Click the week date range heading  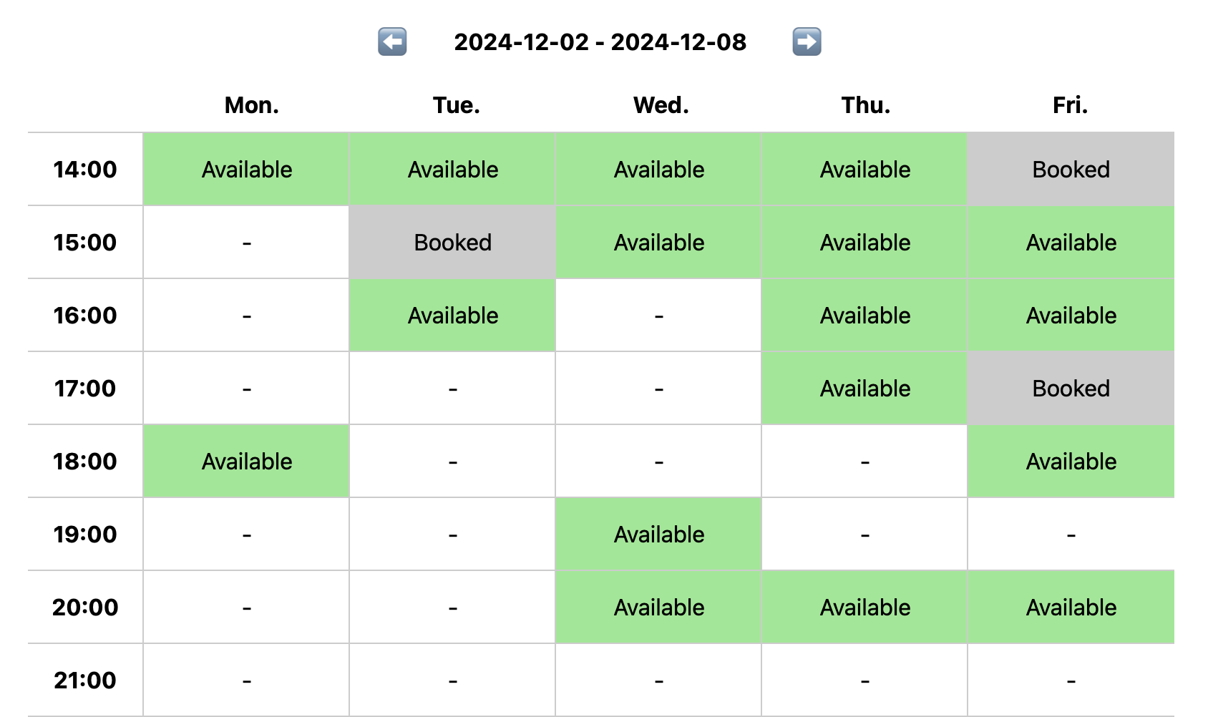point(600,42)
